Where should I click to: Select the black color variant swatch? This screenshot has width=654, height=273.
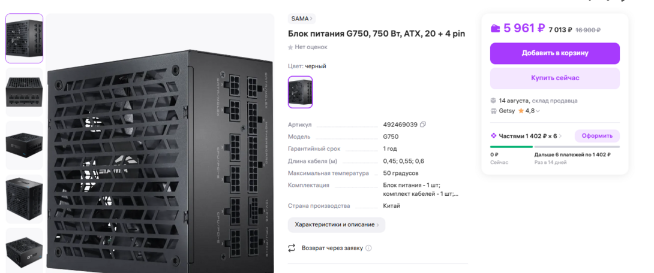tap(301, 92)
